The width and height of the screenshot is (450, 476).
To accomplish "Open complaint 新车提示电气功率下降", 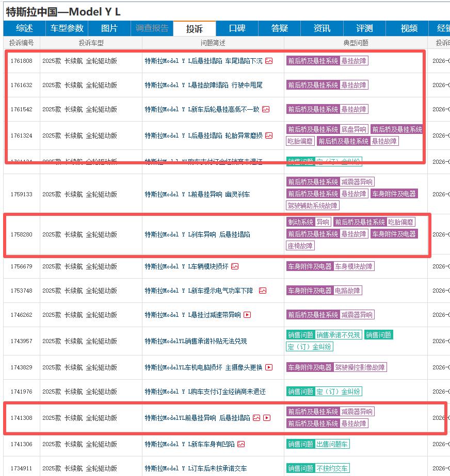I will tap(199, 291).
